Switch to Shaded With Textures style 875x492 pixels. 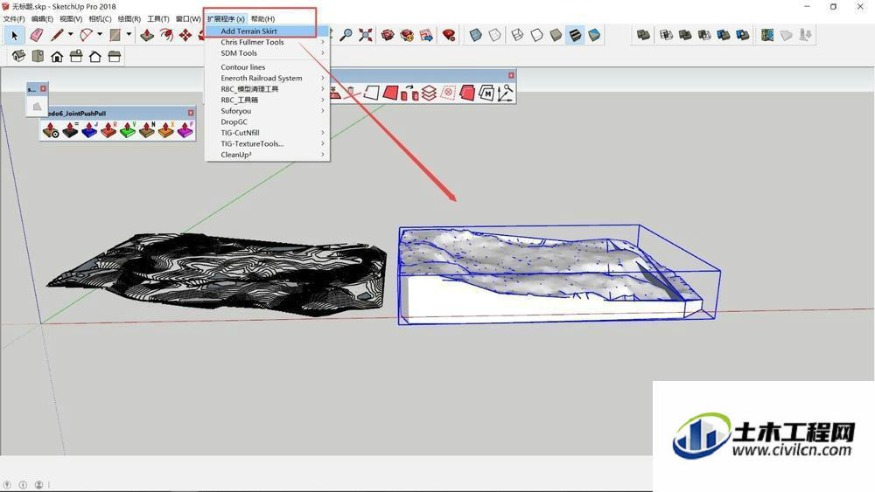[575, 35]
